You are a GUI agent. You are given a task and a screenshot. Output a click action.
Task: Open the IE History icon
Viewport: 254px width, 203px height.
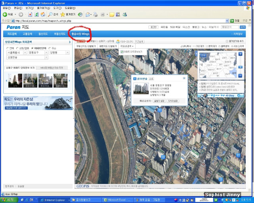click(x=80, y=15)
